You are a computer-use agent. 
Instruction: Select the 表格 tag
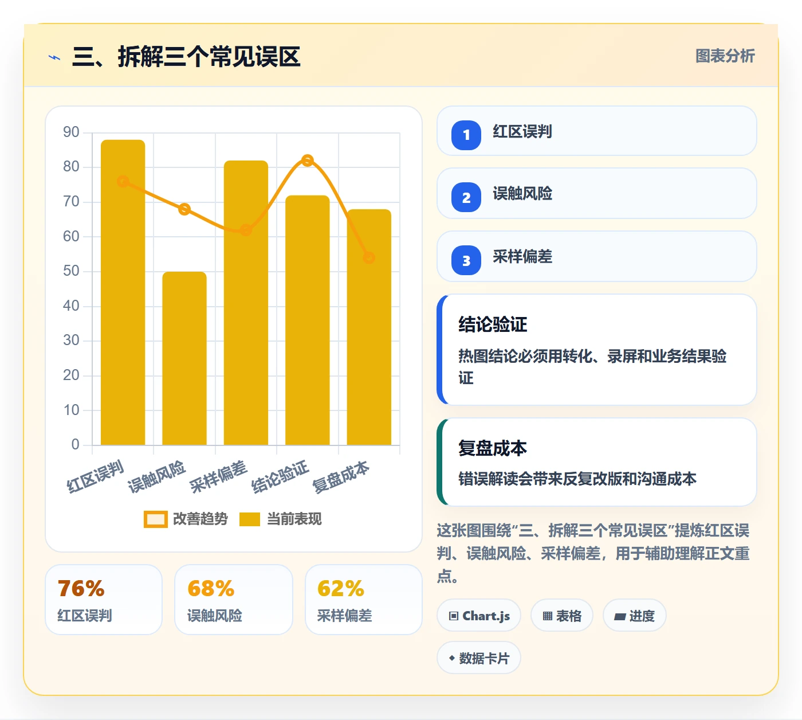pyautogui.click(x=562, y=616)
